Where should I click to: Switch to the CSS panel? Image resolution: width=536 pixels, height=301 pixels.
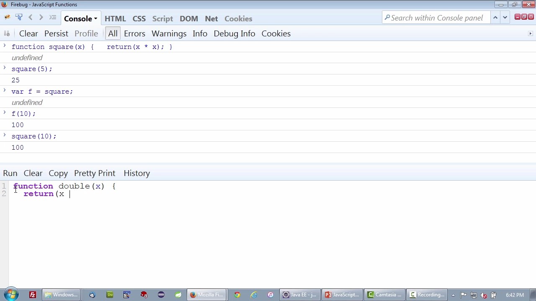139,18
